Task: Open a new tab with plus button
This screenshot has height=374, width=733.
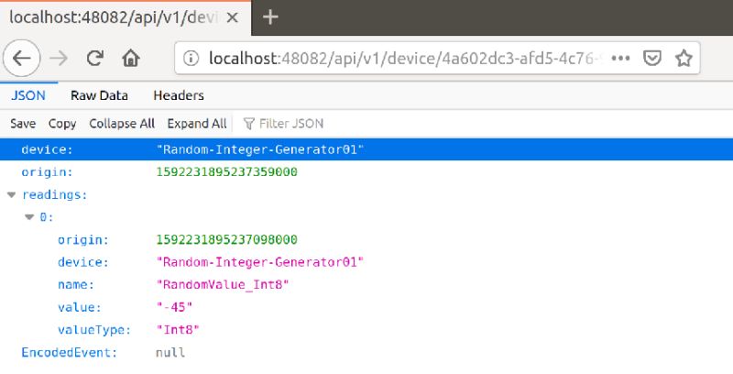Action: click(270, 17)
